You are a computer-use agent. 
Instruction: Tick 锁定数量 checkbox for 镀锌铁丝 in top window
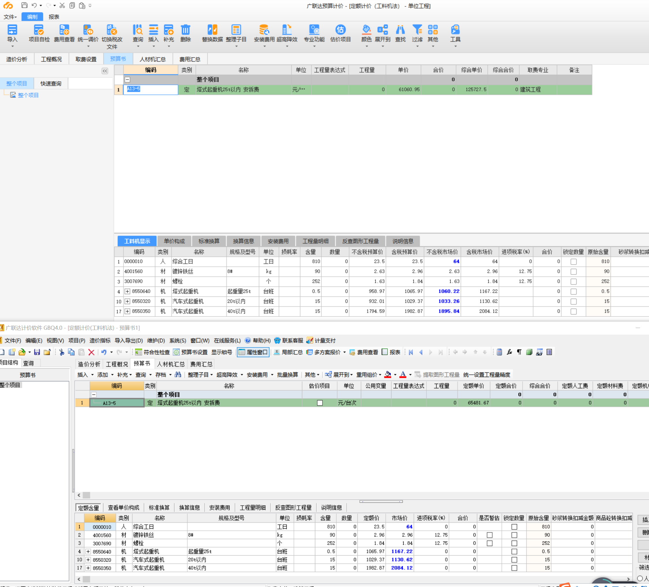click(574, 272)
